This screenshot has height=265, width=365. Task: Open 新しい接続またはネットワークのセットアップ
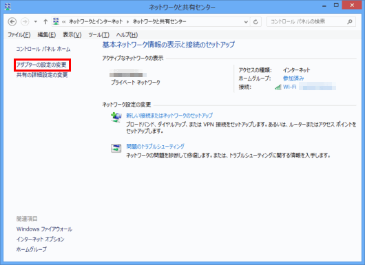point(169,116)
